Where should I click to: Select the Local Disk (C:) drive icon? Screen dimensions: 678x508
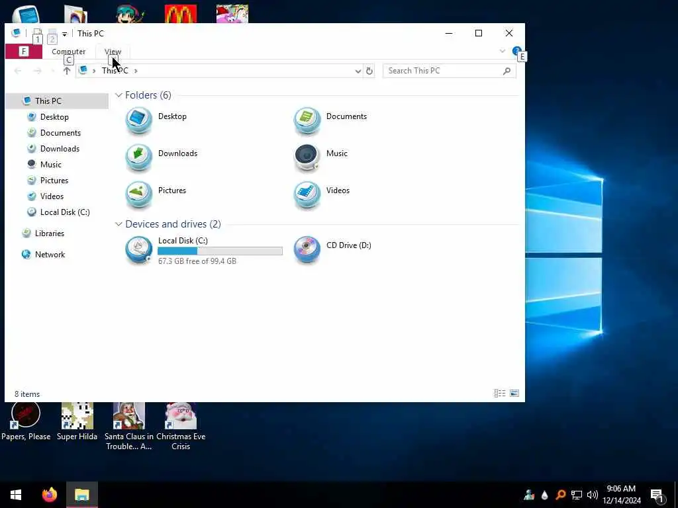(139, 249)
